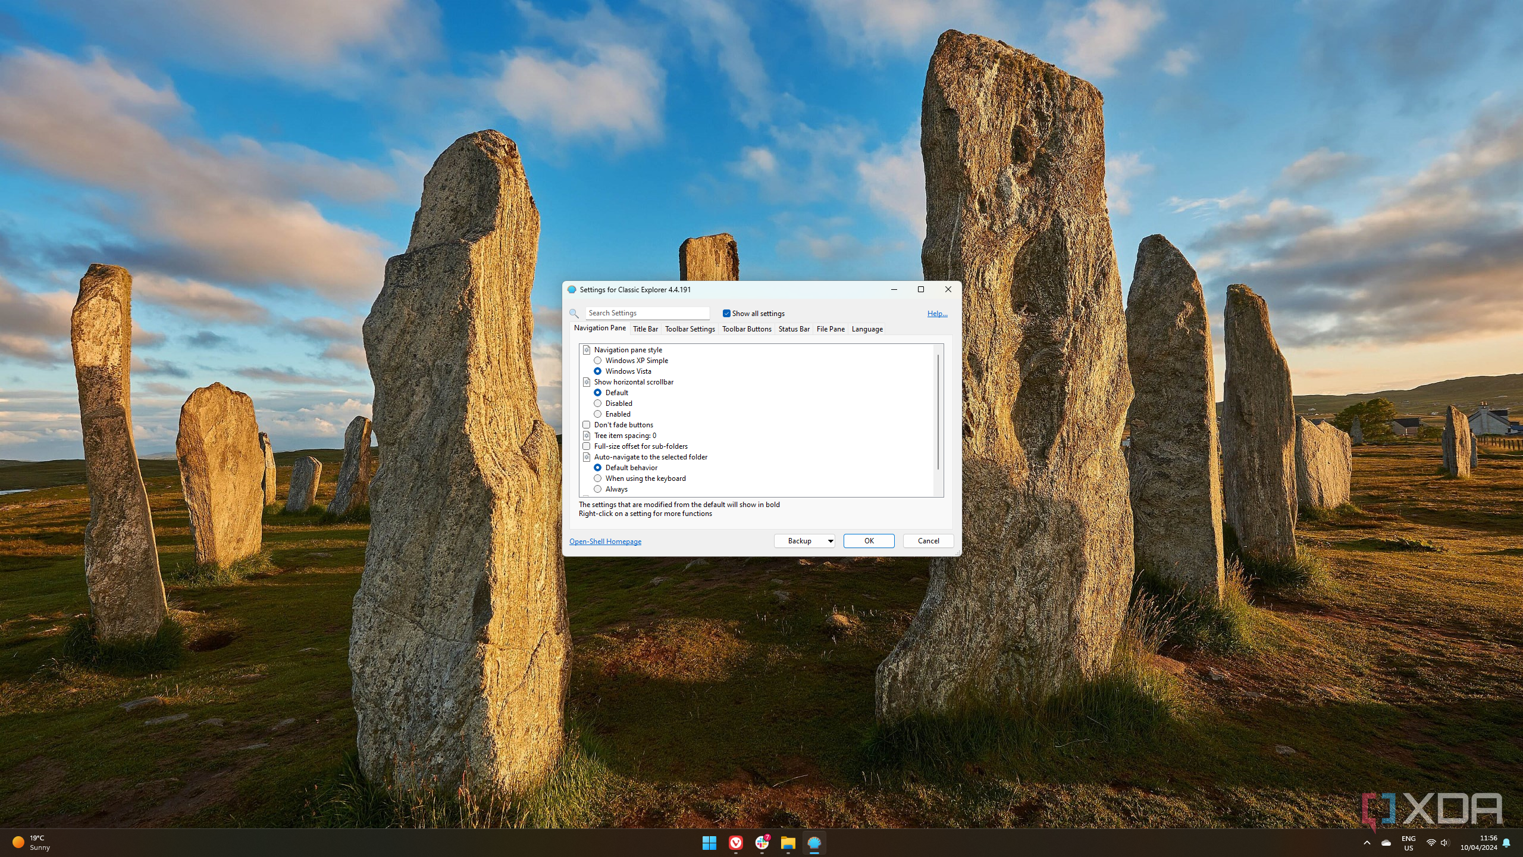Select Windows Vista radio button
1523x857 pixels.
click(598, 371)
